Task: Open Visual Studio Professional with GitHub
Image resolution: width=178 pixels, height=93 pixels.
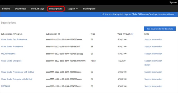Action: (18, 72)
